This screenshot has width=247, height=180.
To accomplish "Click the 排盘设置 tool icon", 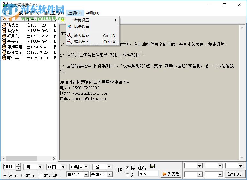I will click(70, 27).
